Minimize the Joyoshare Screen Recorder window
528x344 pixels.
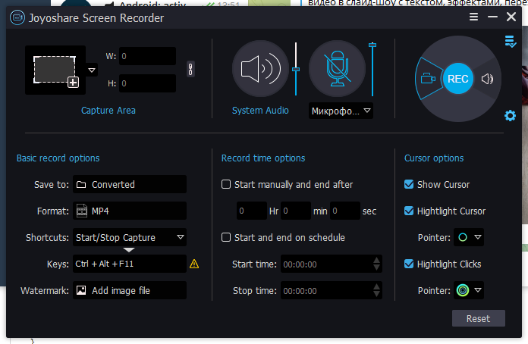pos(492,17)
